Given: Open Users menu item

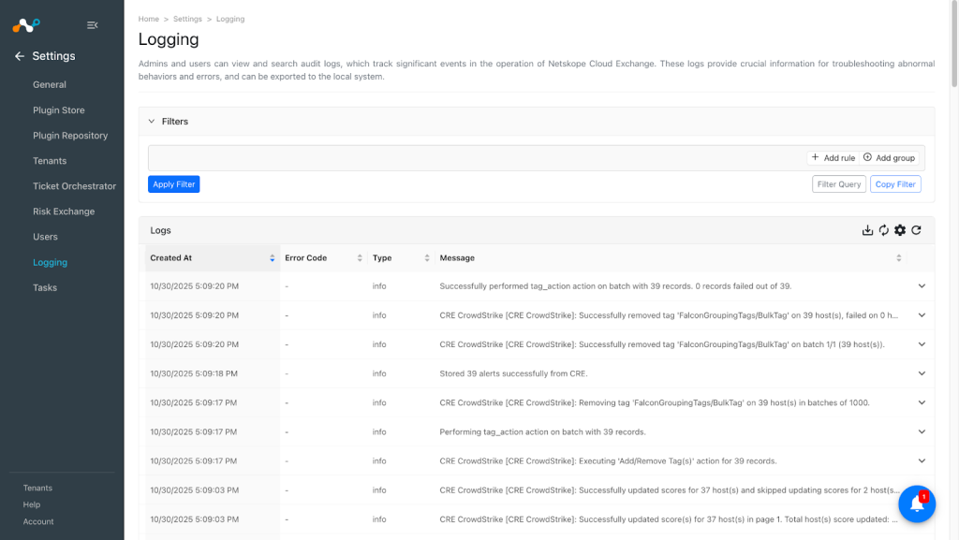Looking at the screenshot, I should pyautogui.click(x=45, y=237).
